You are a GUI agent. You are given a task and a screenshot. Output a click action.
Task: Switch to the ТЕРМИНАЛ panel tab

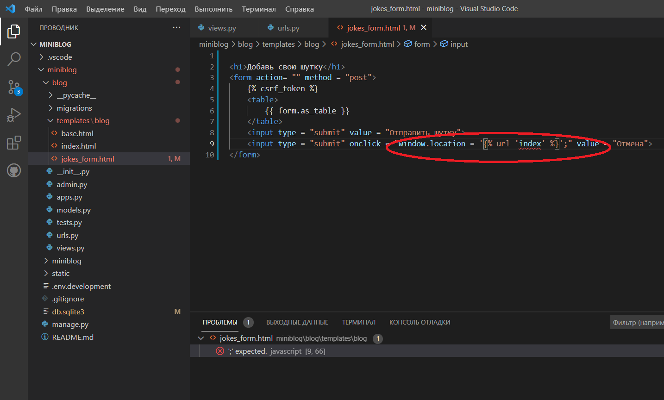pyautogui.click(x=359, y=322)
